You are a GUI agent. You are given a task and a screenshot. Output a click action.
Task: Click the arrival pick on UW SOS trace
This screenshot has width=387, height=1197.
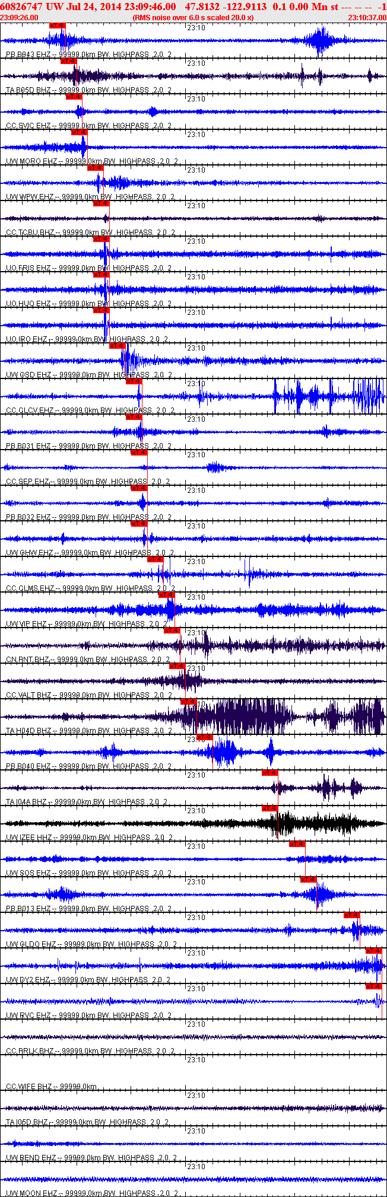(x=297, y=844)
